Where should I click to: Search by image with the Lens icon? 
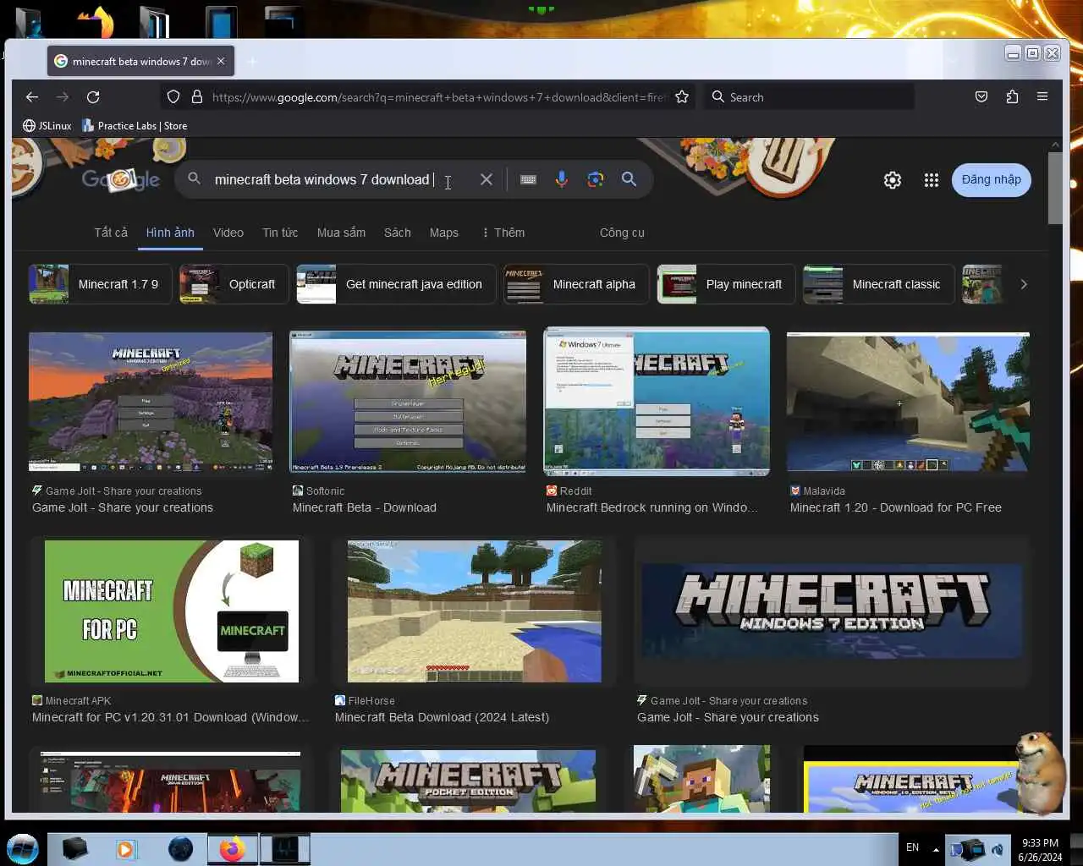596,179
